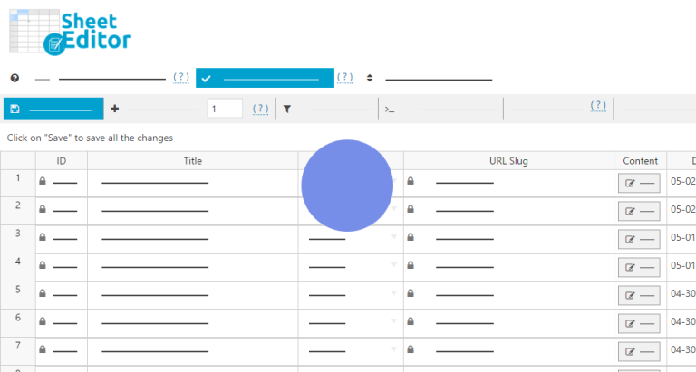Click the lock icon in row 2 ID cell

tap(43, 209)
